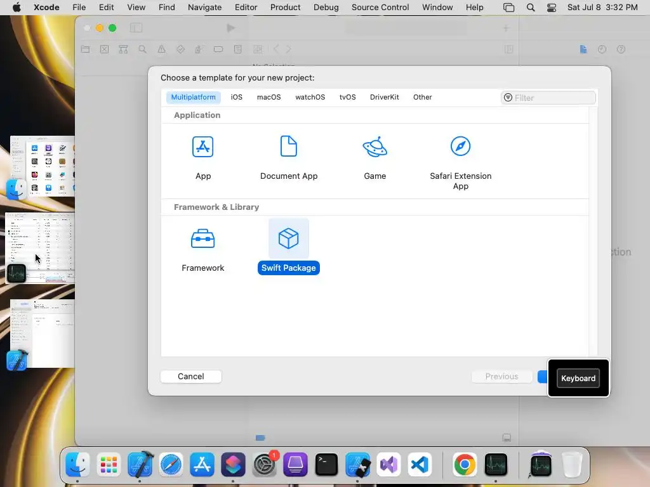Viewport: 650px width, 487px height.
Task: Open the Product menu
Action: click(285, 8)
